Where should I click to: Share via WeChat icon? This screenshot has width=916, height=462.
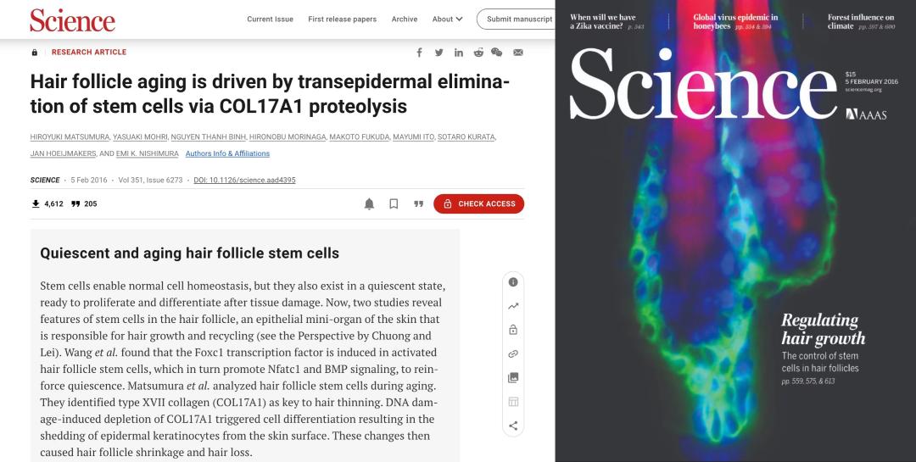pyautogui.click(x=496, y=53)
